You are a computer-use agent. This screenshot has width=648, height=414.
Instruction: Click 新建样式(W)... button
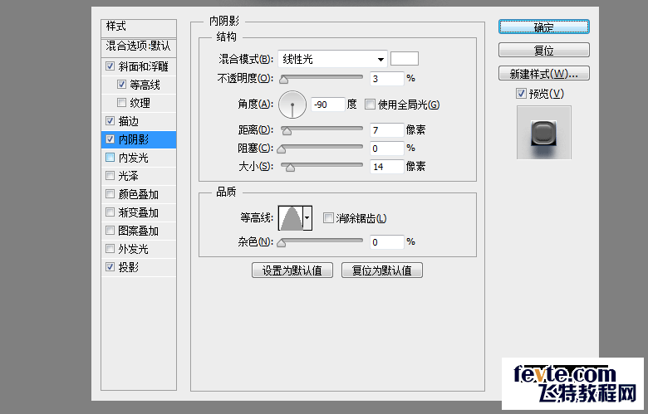(544, 74)
